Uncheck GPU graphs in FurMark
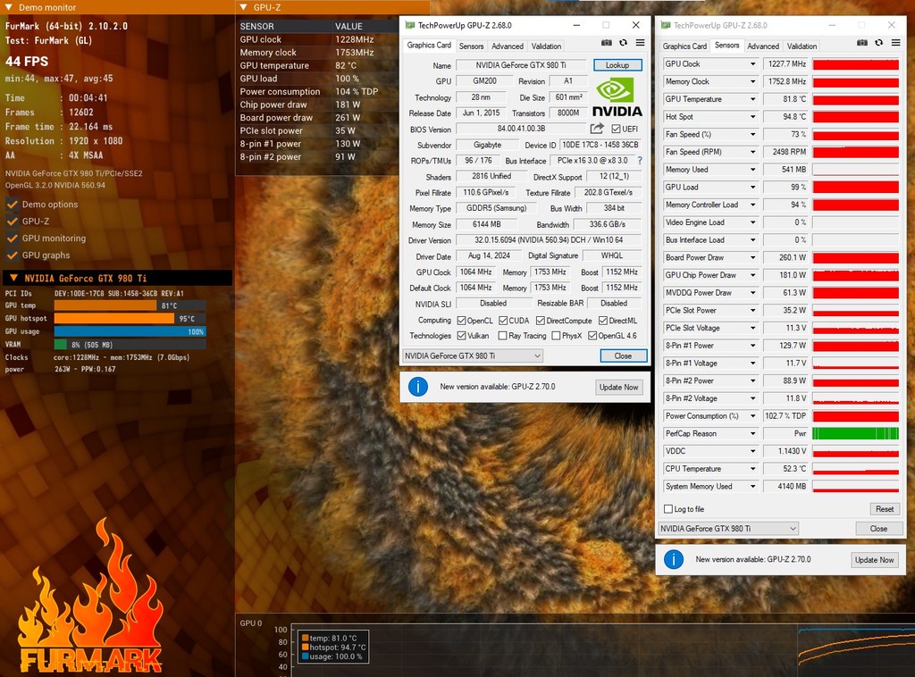915x677 pixels. point(12,255)
